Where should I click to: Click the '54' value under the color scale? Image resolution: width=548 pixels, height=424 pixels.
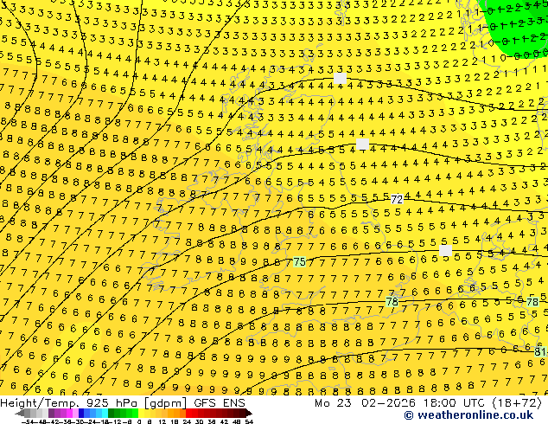pyautogui.click(x=249, y=421)
